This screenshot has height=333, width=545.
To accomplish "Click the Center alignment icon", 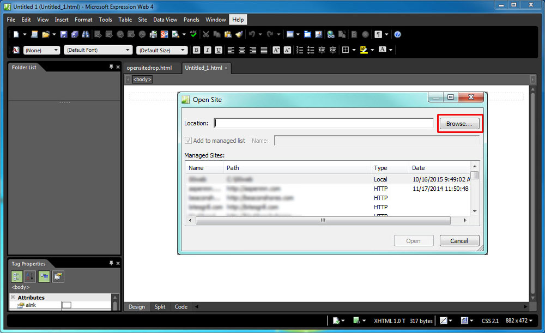I will (x=242, y=50).
